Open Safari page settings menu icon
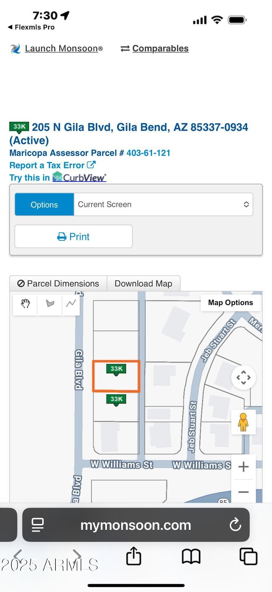This screenshot has height=592, width=272. [38, 525]
